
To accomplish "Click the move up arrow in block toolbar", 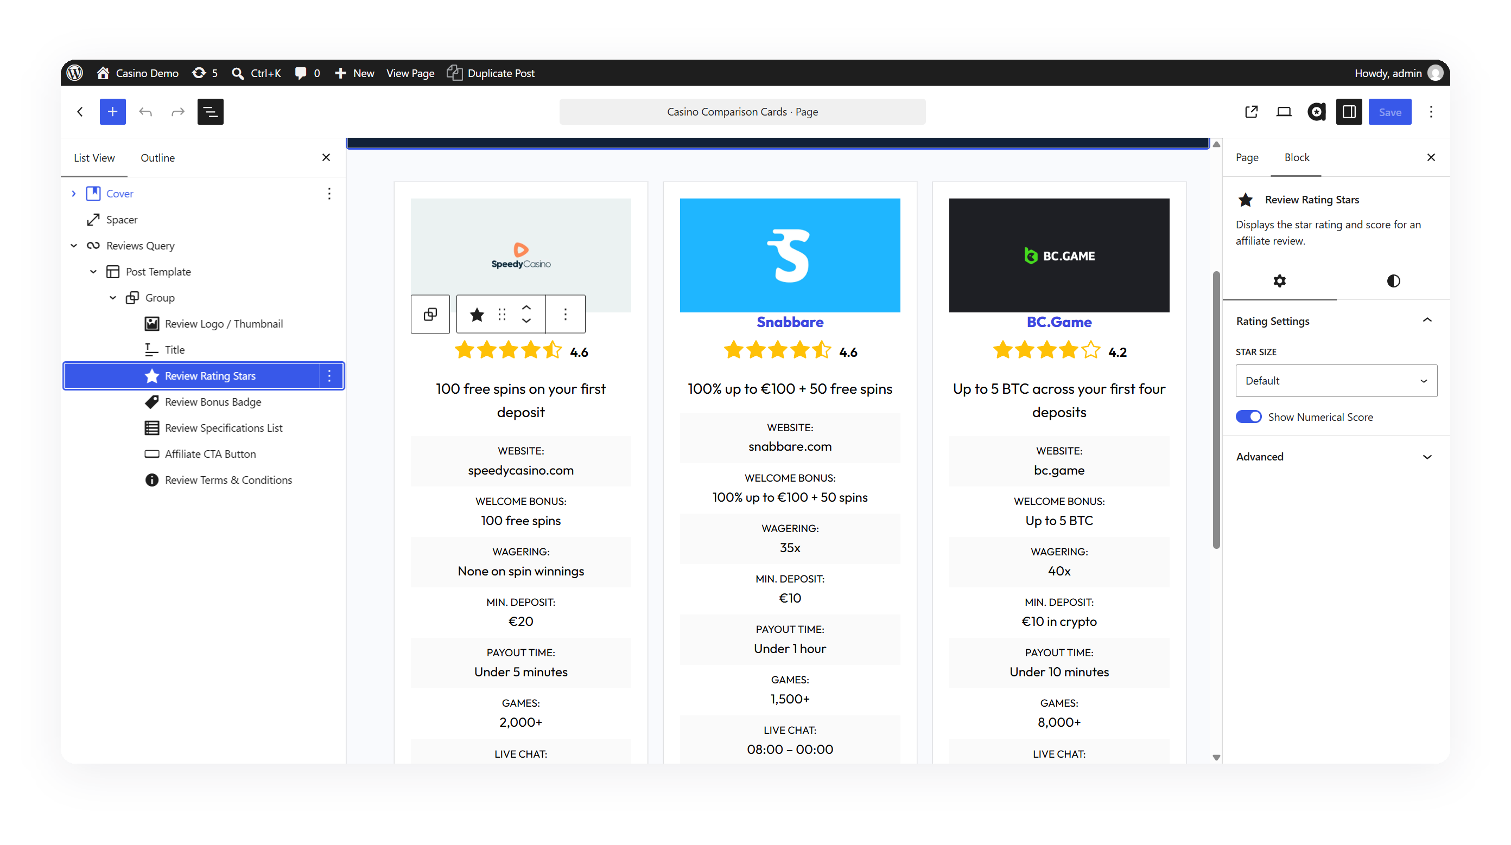I will click(x=526, y=307).
